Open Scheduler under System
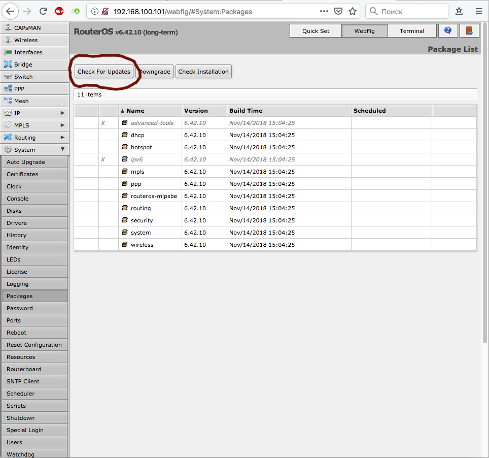 point(34,394)
